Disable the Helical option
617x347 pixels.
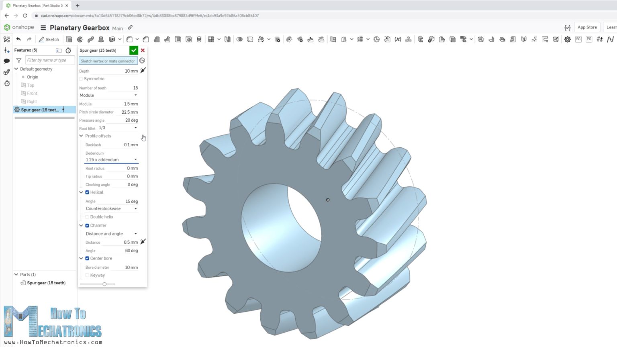tap(87, 192)
